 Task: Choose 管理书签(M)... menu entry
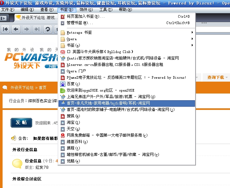[127, 23]
